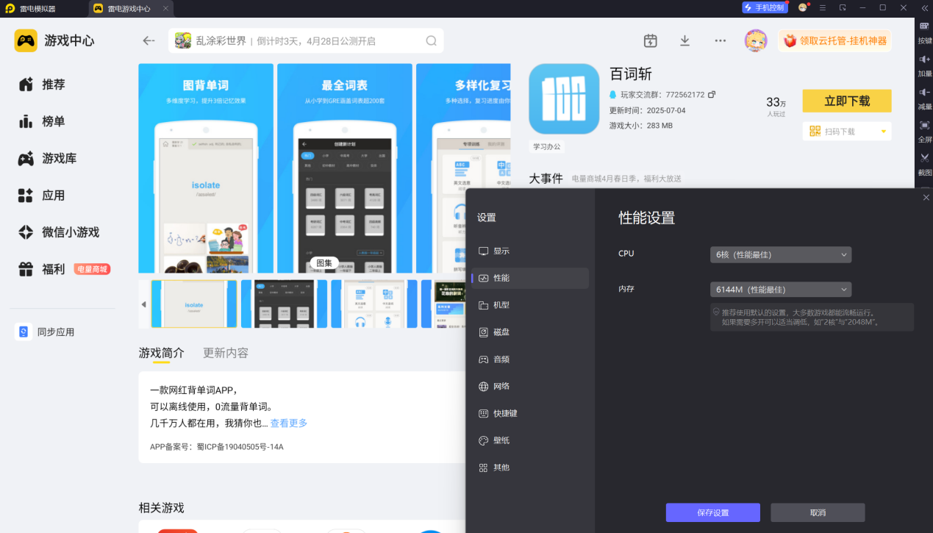
Task: Open 音频 settings category
Action: pyautogui.click(x=529, y=359)
